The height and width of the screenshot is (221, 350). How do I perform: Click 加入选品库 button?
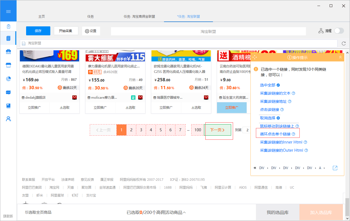321,212
